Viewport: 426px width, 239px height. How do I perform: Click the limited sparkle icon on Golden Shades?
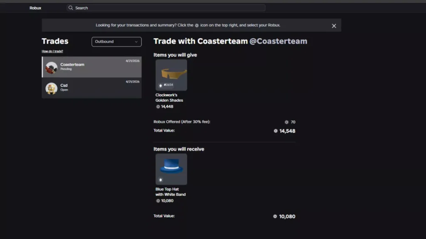tap(161, 85)
